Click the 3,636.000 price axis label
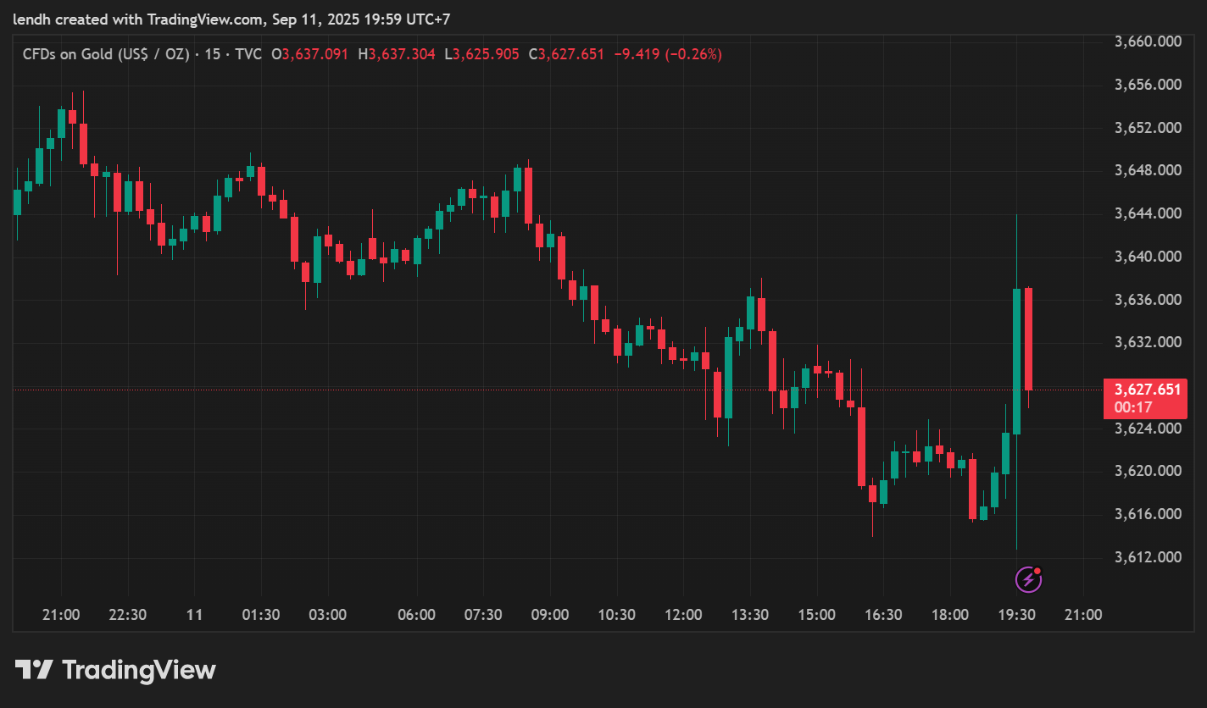The image size is (1207, 708). (1149, 300)
